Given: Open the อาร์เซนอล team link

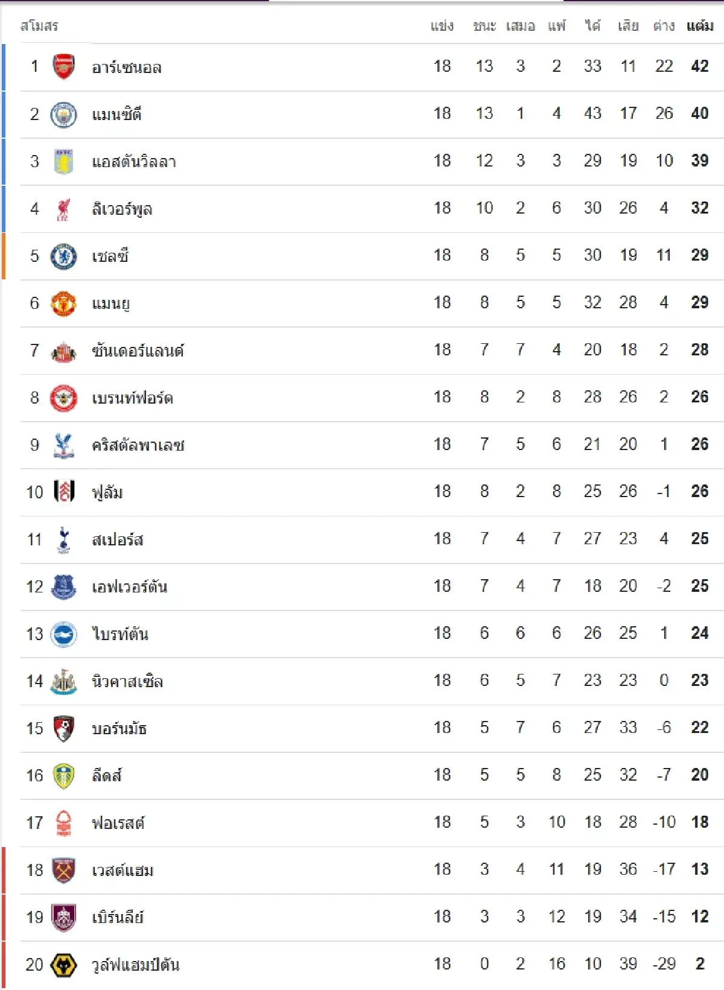Looking at the screenshot, I should pos(127,67).
